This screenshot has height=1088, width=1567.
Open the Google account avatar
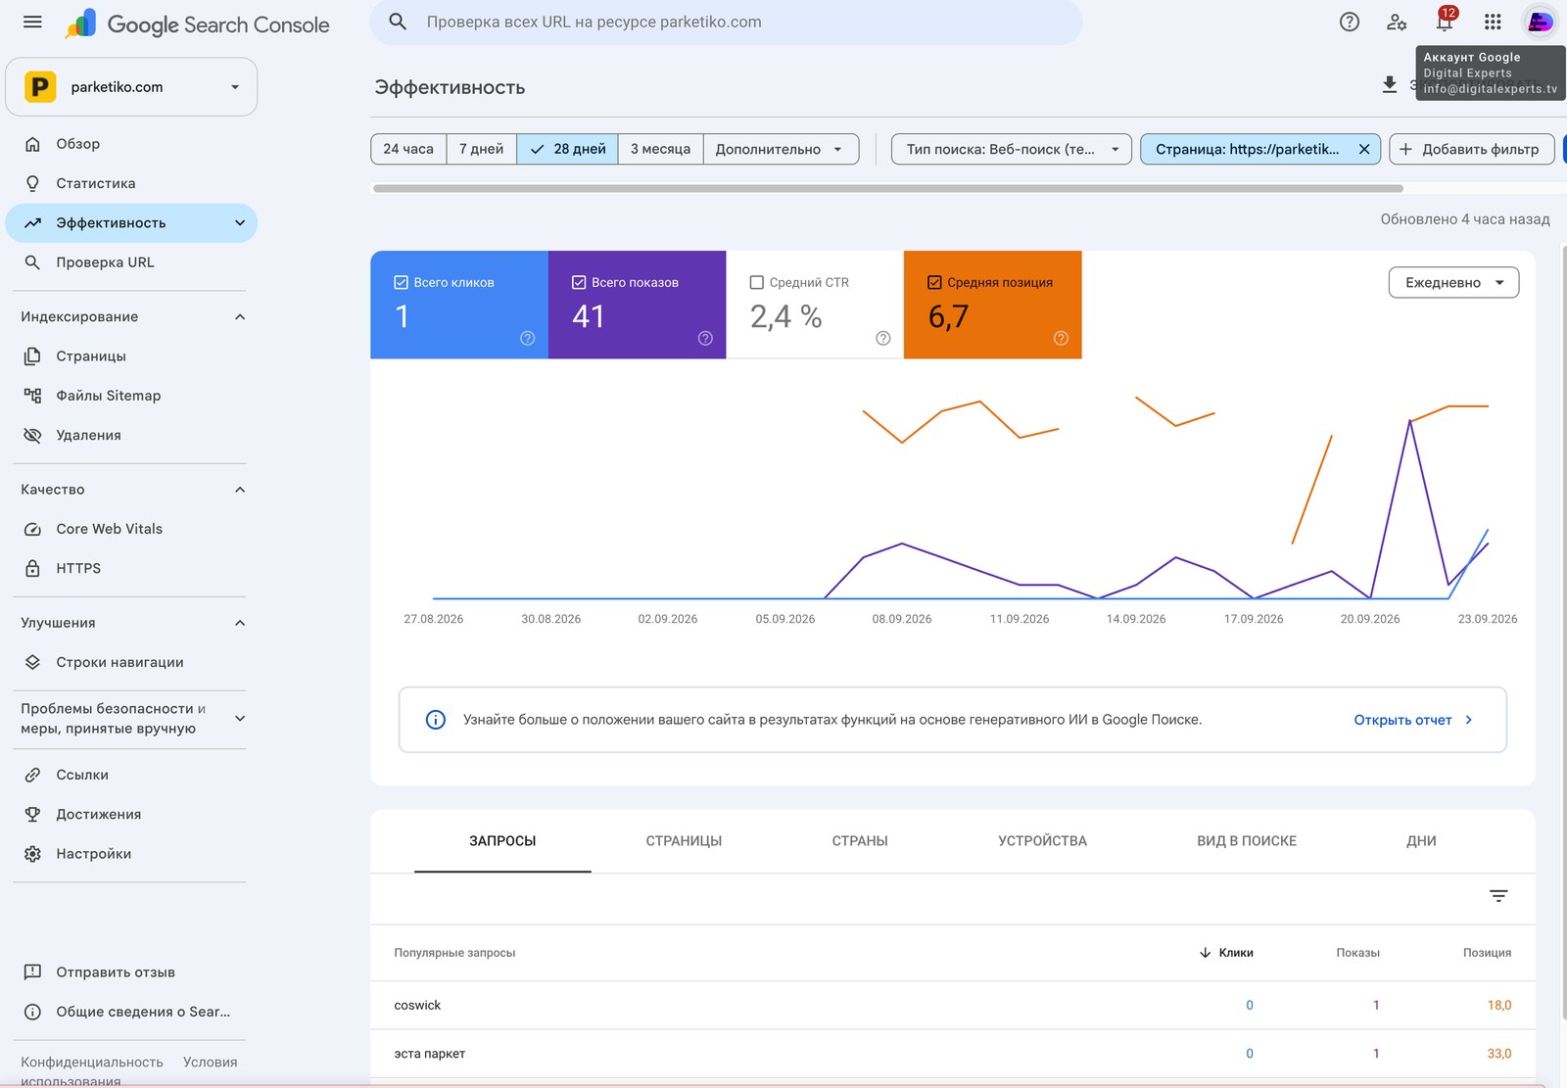coord(1540,22)
